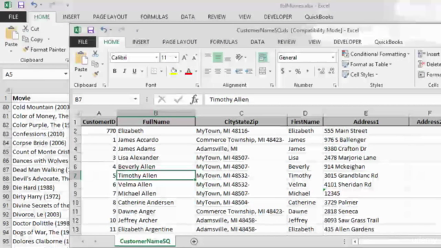This screenshot has height=248, width=441.
Task: Click Format Painter brush in front window
Action: 96,74
